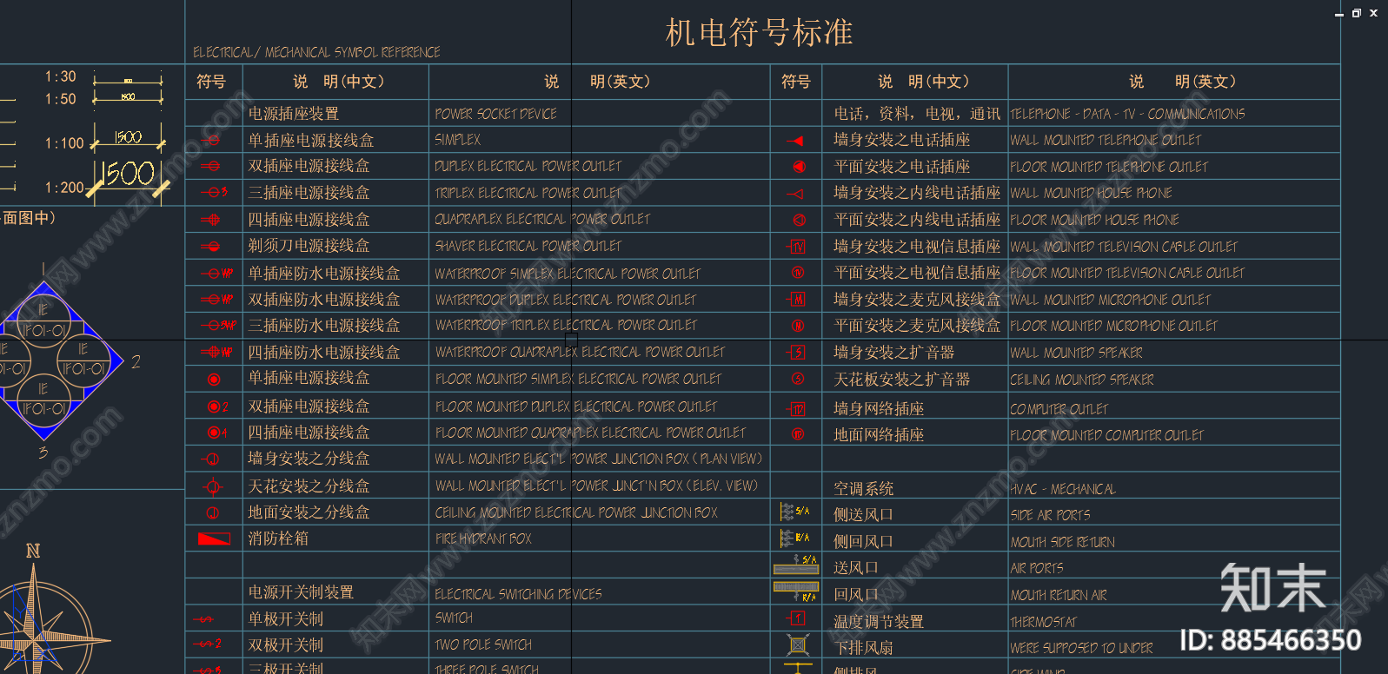
Task: Click the 温度调节装置 cell
Action: 879,622
